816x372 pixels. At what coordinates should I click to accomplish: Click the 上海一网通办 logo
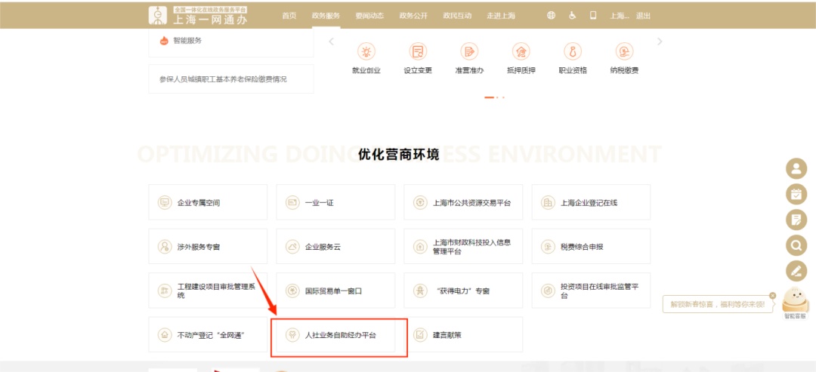pyautogui.click(x=198, y=16)
